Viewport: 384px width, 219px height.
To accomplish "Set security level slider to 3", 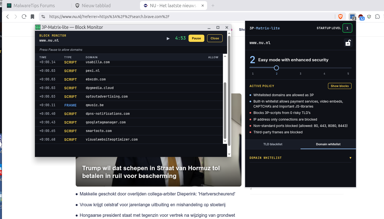I will [301, 68].
